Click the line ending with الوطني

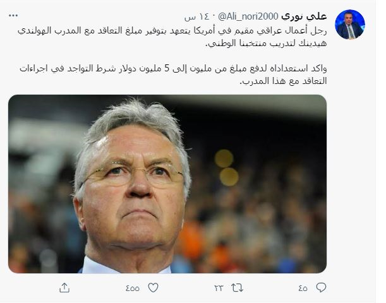click(266, 44)
